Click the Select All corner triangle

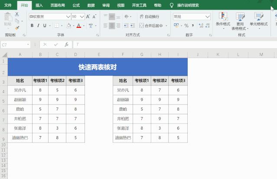point(4,55)
